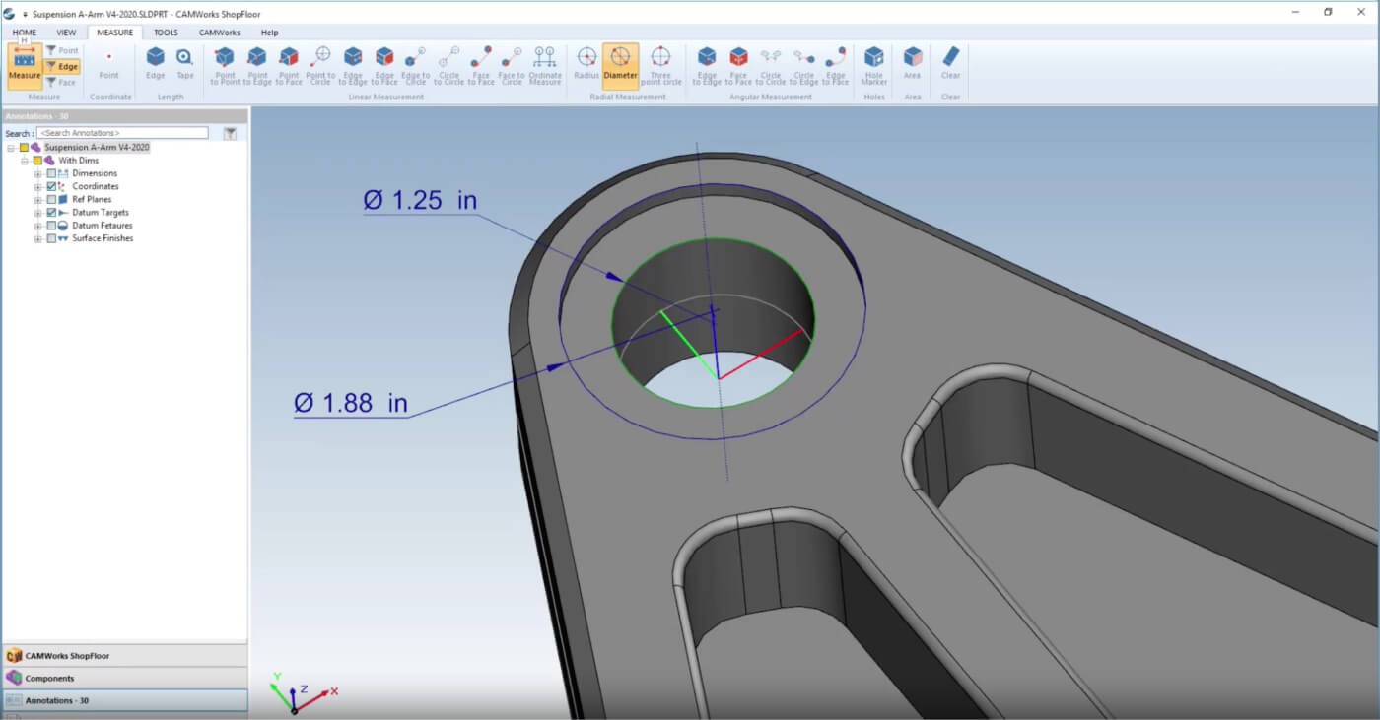Expand the Coordinates tree node

38,186
